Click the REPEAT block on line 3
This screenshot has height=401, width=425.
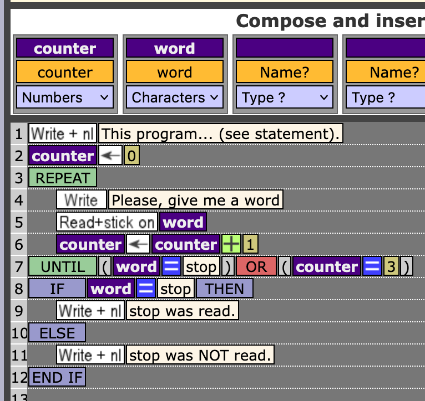pos(62,178)
